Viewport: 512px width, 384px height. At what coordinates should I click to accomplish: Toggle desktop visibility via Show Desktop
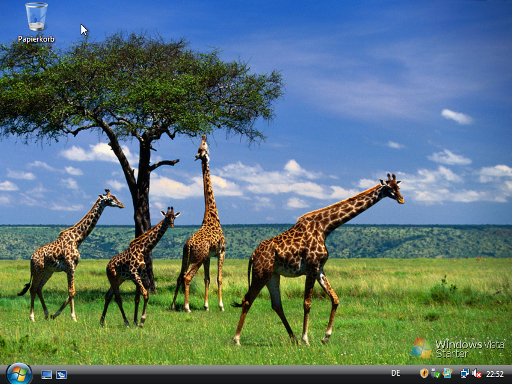click(47, 374)
